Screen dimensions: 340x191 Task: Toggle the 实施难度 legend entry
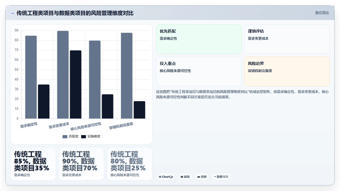coord(91,136)
